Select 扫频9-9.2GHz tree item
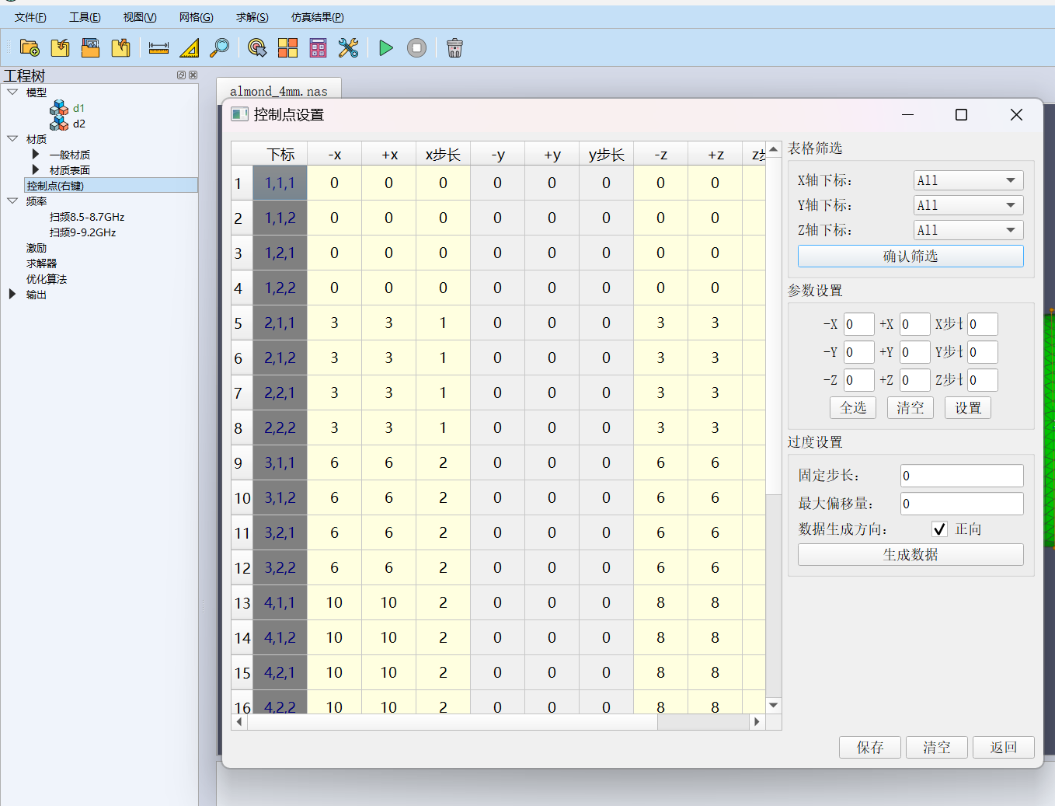Viewport: 1055px width, 806px height. (x=82, y=232)
